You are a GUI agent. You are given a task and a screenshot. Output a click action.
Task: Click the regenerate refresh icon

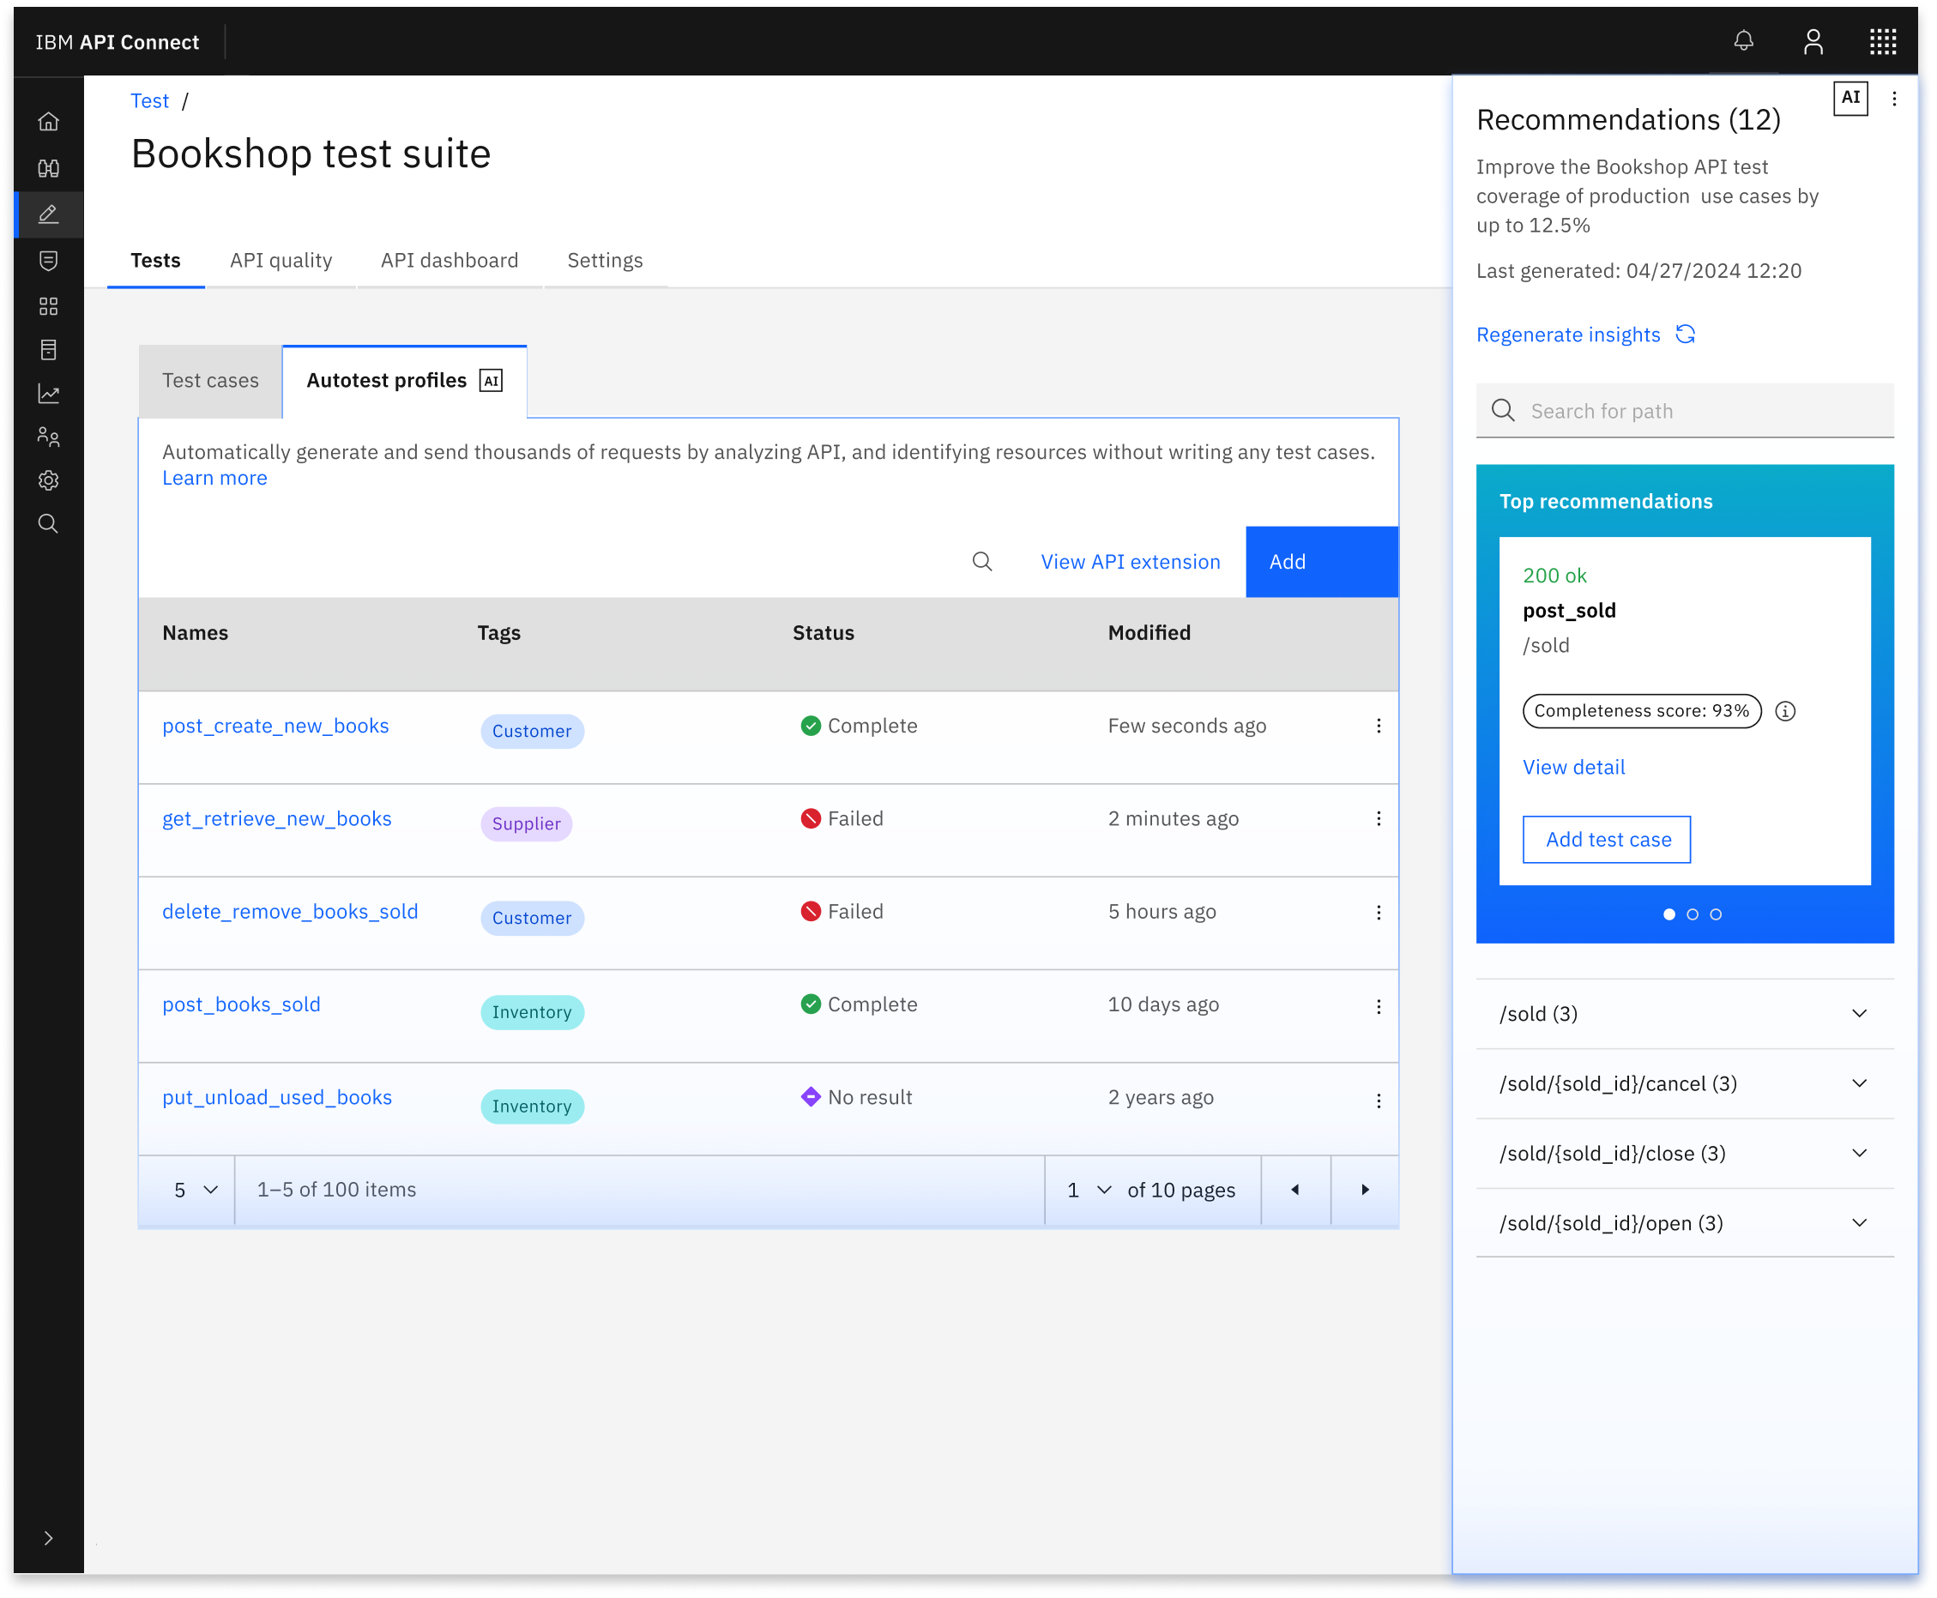click(x=1686, y=335)
